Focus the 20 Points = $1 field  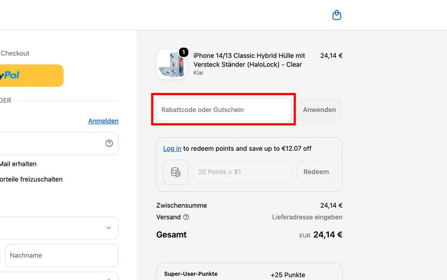242,172
